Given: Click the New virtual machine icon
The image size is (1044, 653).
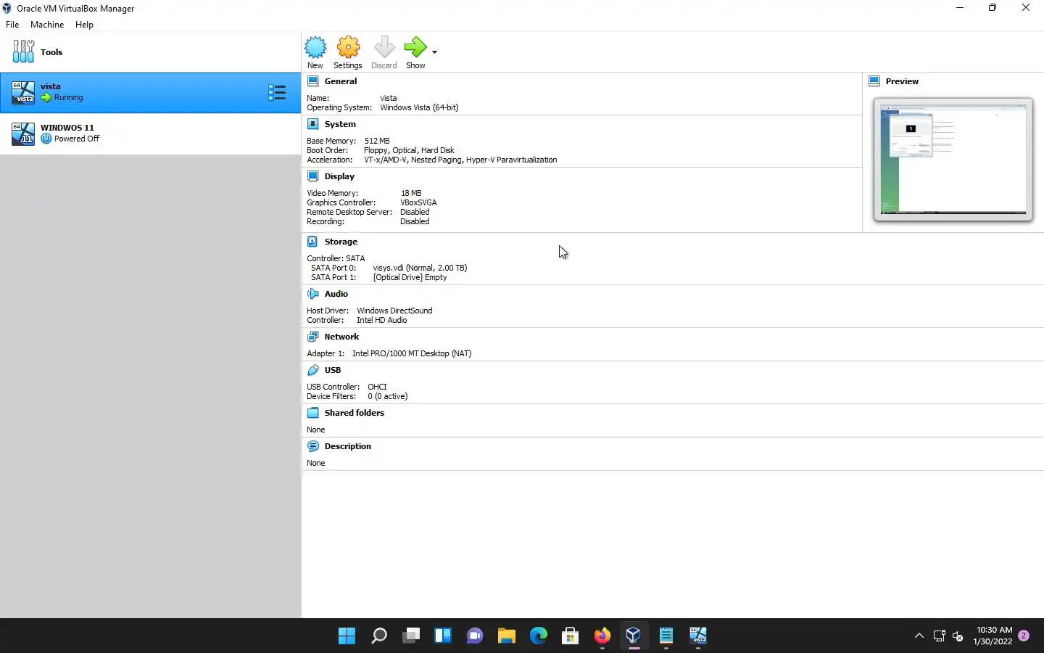Looking at the screenshot, I should click(315, 47).
